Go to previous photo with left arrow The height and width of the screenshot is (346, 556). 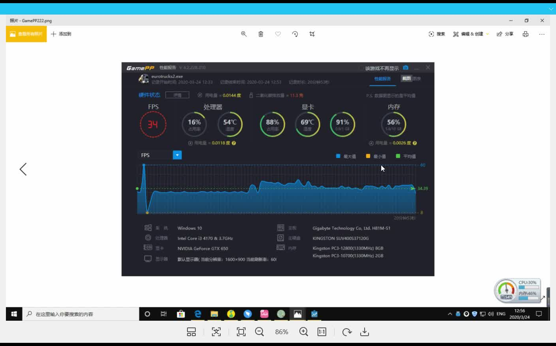23,169
